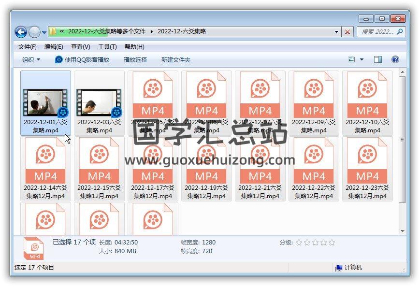Select the 2022-12-09 MP4 file icon
The width and height of the screenshot is (420, 286).
(x=314, y=96)
